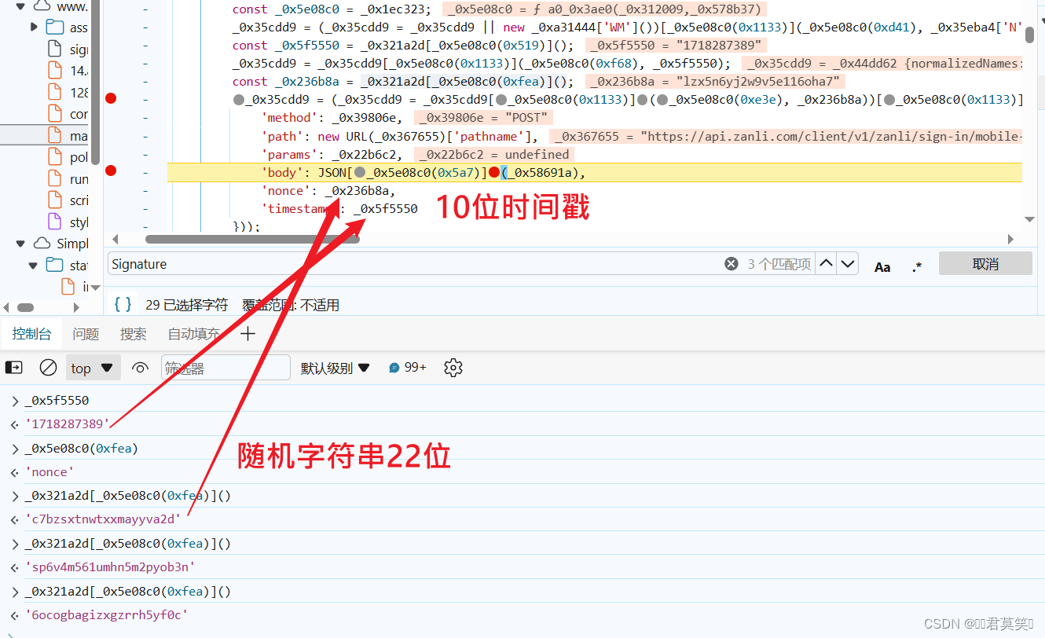Click code editor scroll-down arrow

coord(1030,219)
